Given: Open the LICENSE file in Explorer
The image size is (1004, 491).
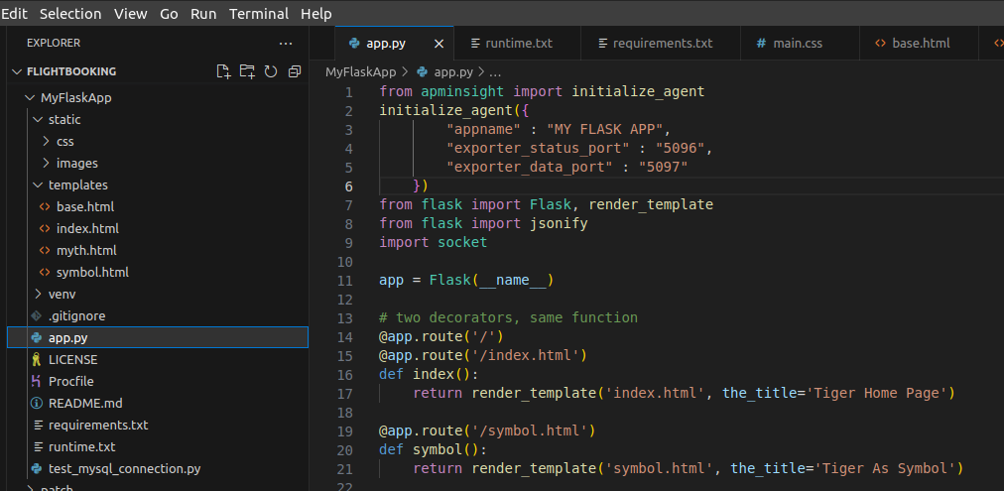Looking at the screenshot, I should pos(72,359).
